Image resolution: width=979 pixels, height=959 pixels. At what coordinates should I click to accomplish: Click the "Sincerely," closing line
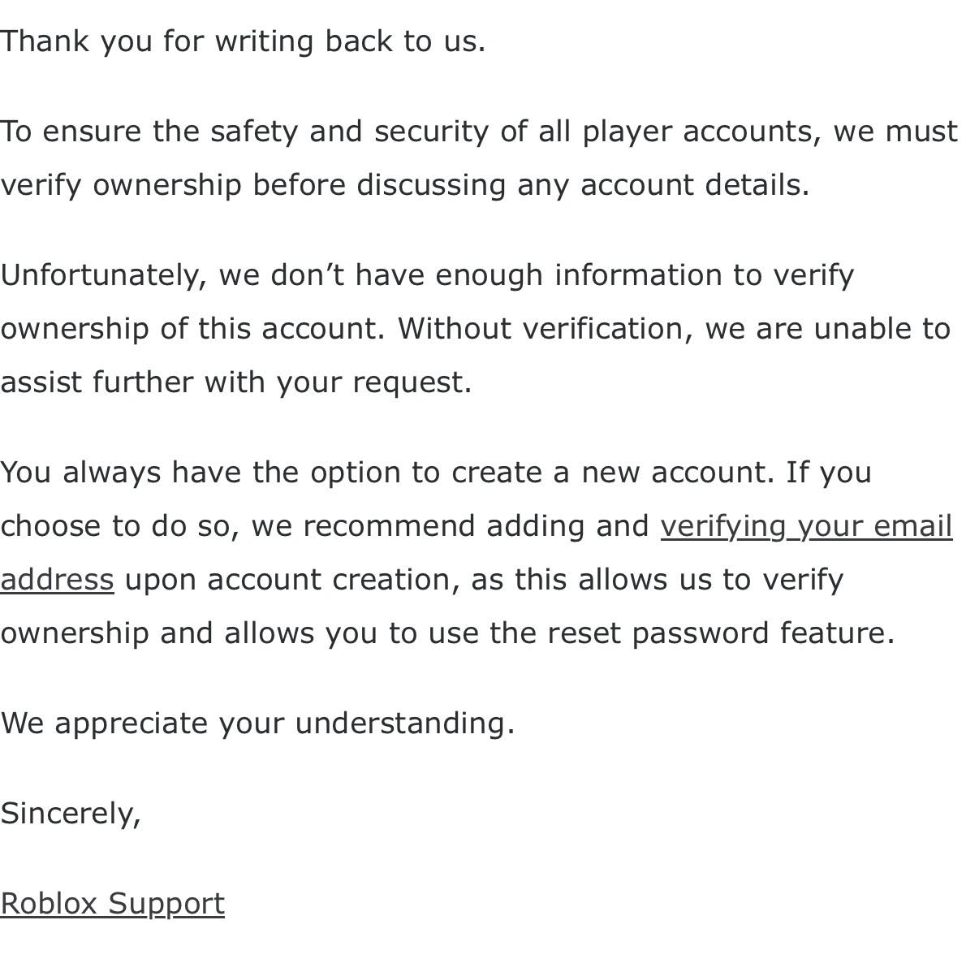71,814
